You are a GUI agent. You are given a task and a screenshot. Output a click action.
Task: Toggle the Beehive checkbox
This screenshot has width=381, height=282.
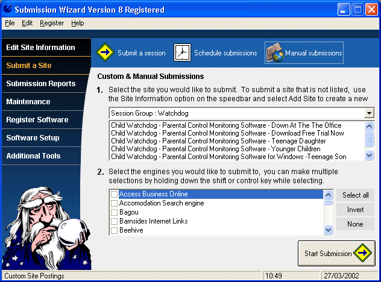(x=114, y=230)
